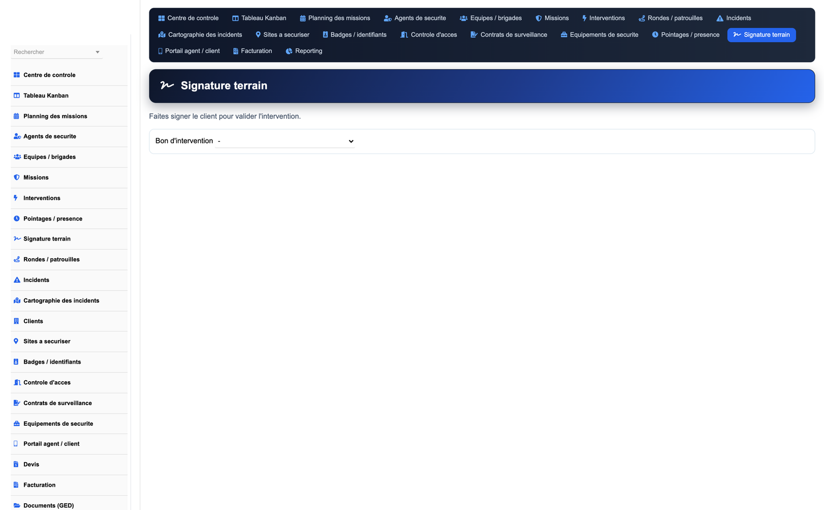The image size is (824, 510).
Task: Click the Rondes / patrouilles route icon in sidebar
Action: pyautogui.click(x=17, y=259)
